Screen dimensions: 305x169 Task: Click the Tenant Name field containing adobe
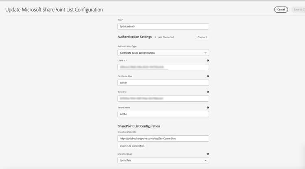[163, 114]
